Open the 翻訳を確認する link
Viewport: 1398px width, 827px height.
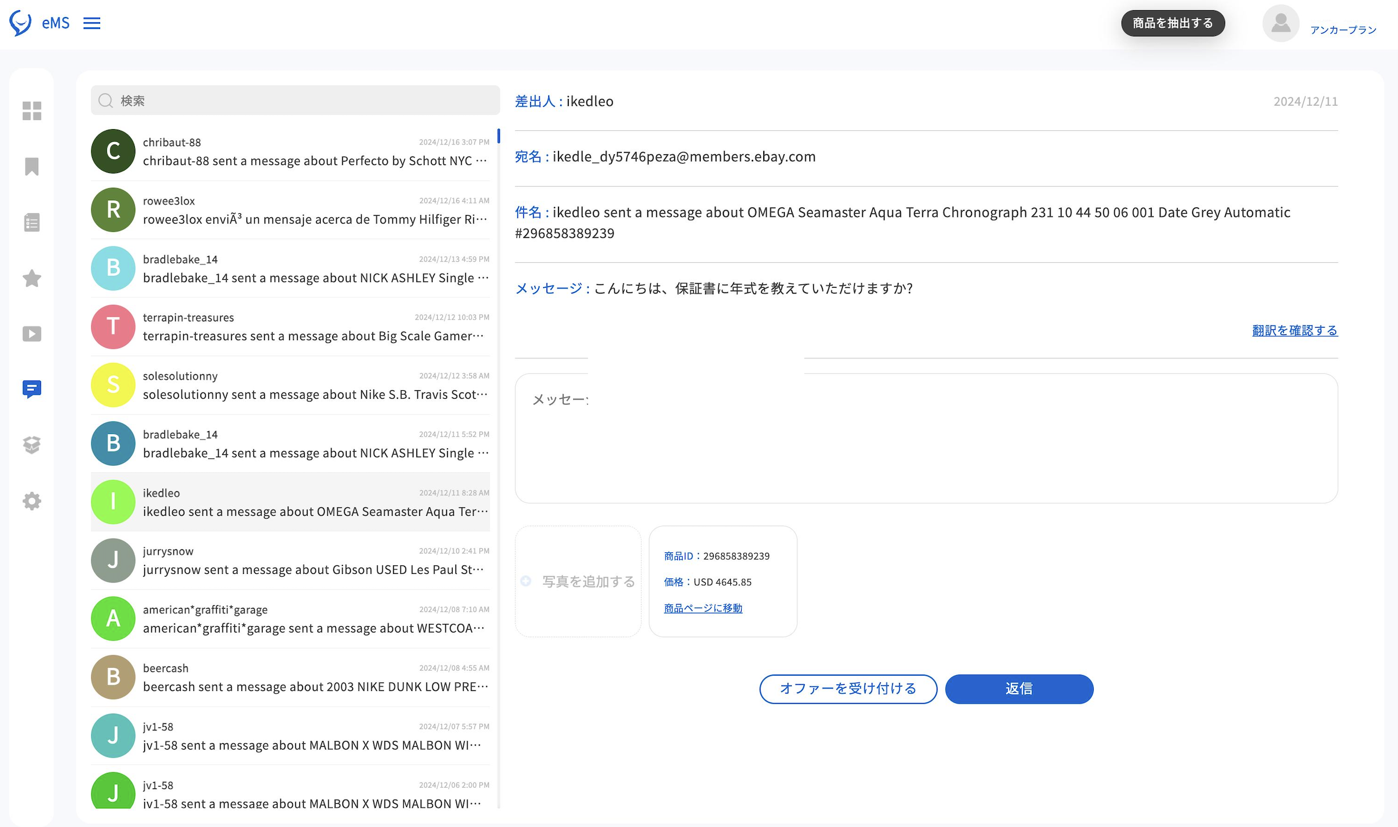click(1294, 330)
